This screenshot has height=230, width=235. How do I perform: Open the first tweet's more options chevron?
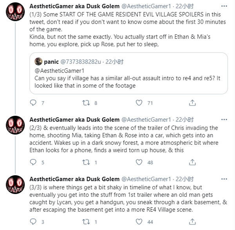pos(224,7)
